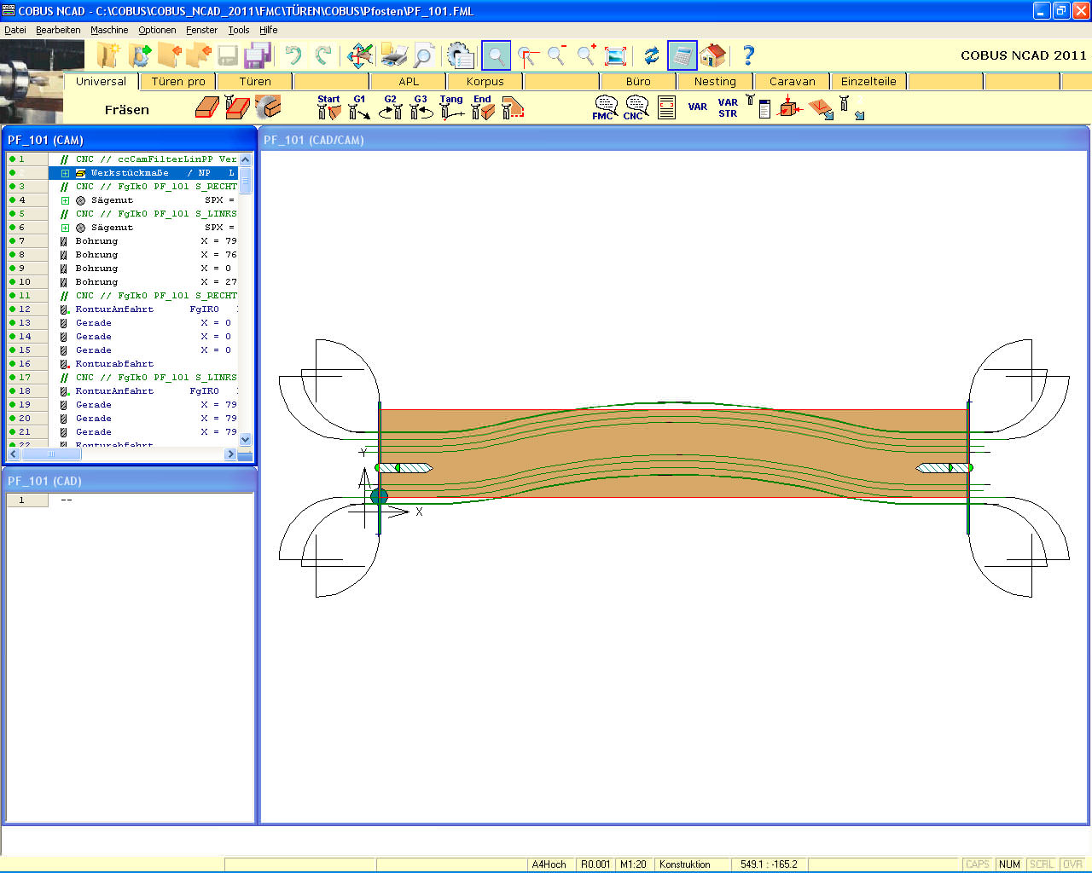
Task: Open help via the question mark icon
Action: pyautogui.click(x=748, y=55)
